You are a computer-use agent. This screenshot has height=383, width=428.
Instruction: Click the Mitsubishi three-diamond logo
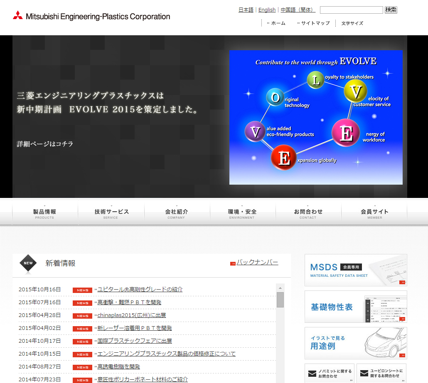pyautogui.click(x=18, y=15)
